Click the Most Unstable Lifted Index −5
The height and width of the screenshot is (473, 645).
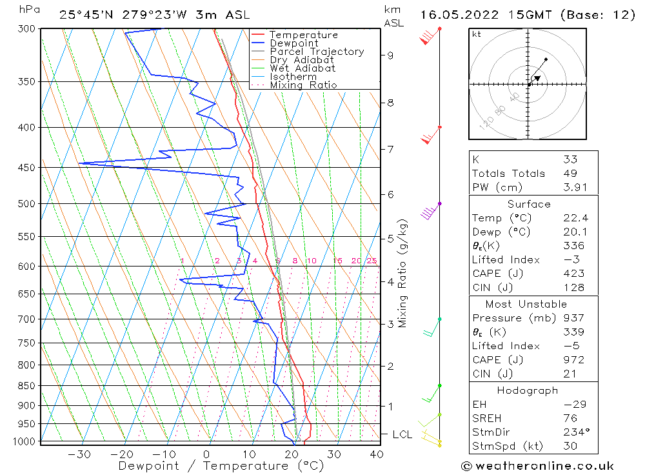(x=572, y=347)
